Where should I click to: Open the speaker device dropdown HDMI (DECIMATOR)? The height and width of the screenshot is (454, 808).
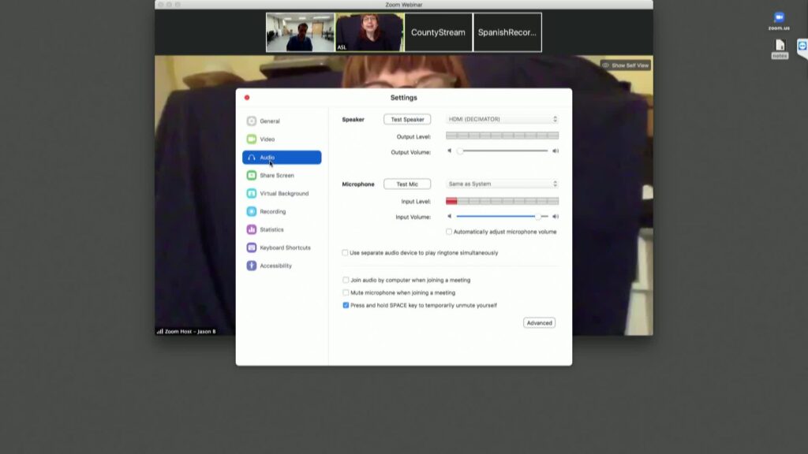(503, 119)
